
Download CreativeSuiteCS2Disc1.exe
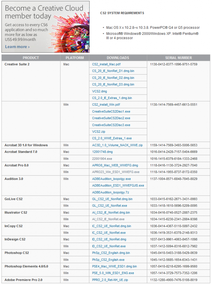pyautogui.click(x=111, y=111)
